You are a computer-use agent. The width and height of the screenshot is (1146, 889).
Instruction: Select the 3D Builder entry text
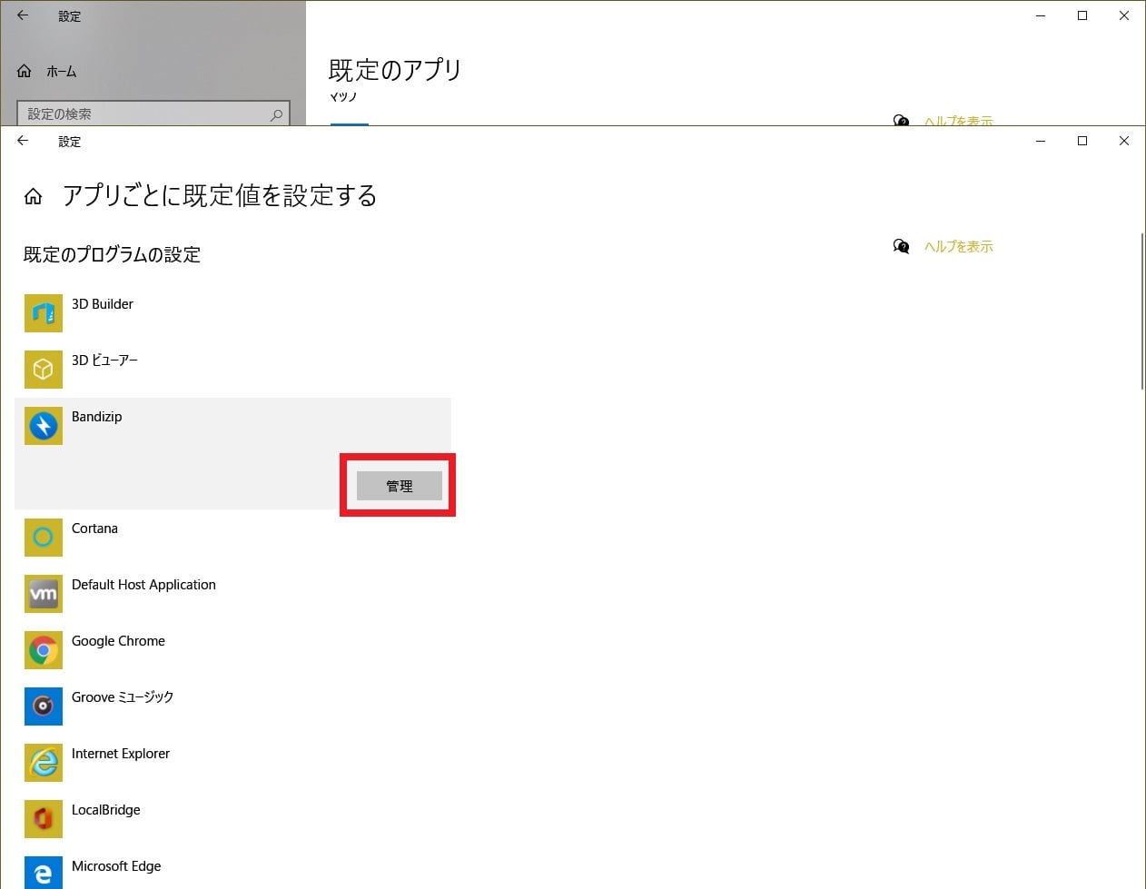point(103,304)
